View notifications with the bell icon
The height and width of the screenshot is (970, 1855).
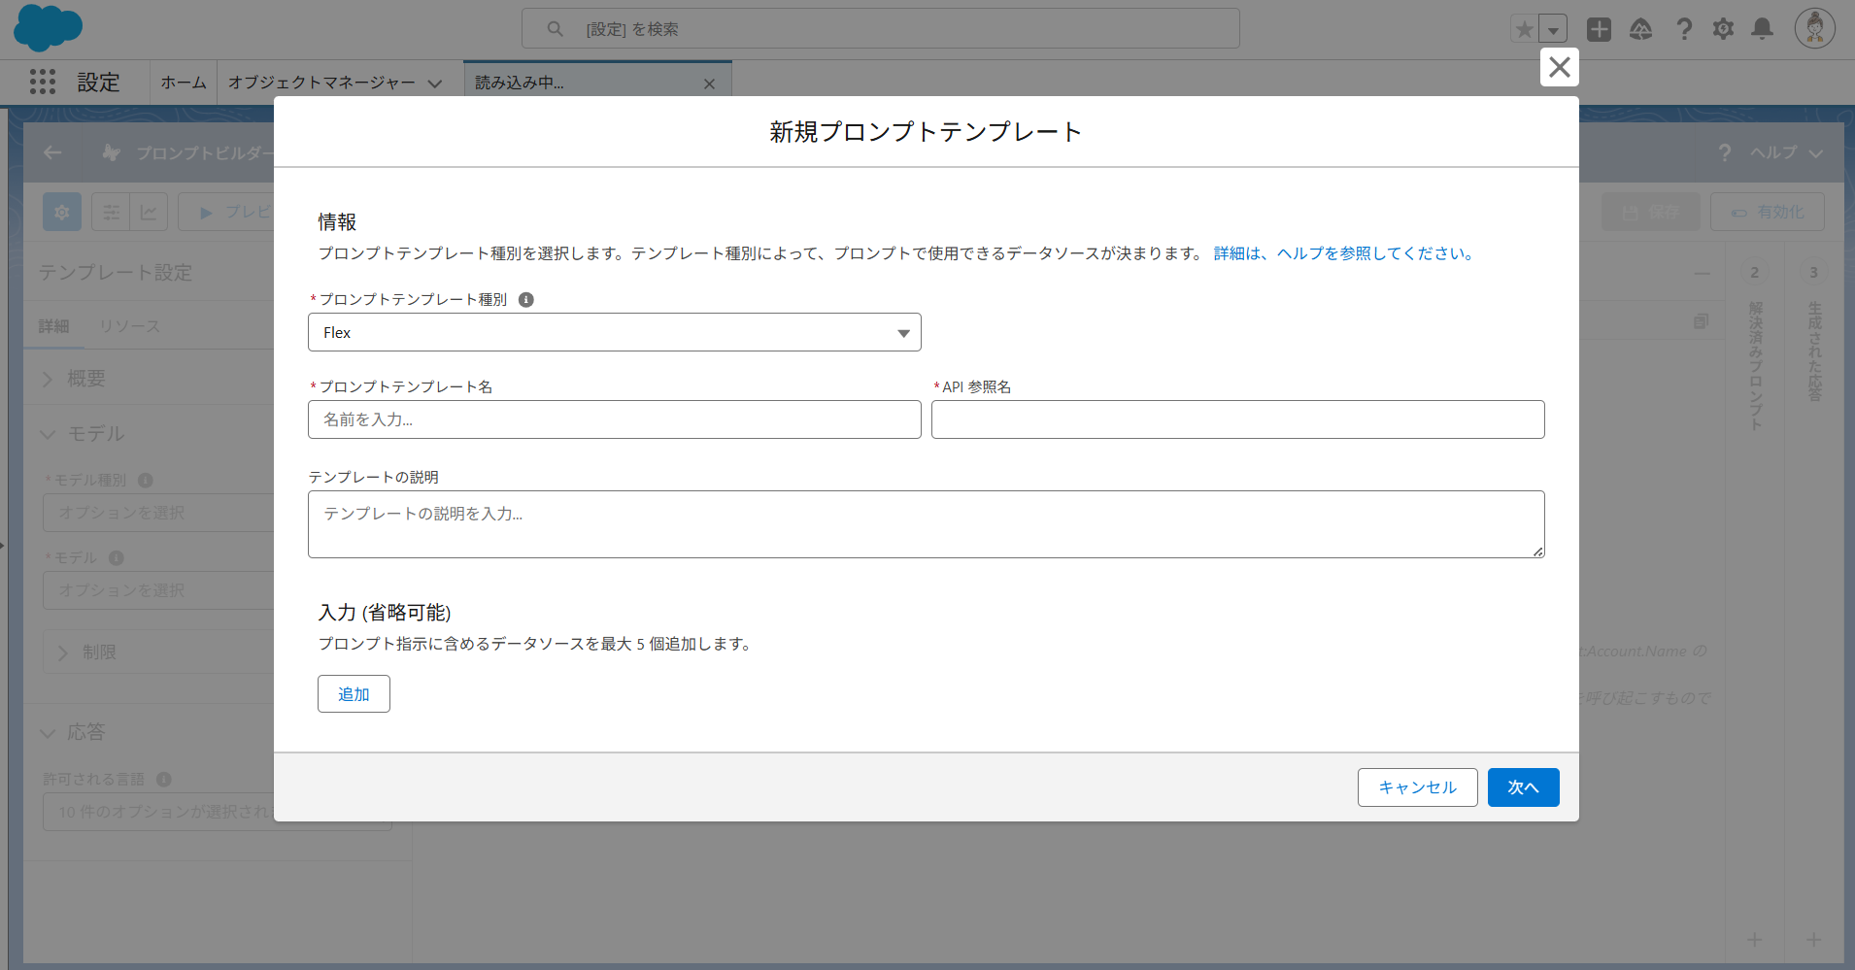1763,28
